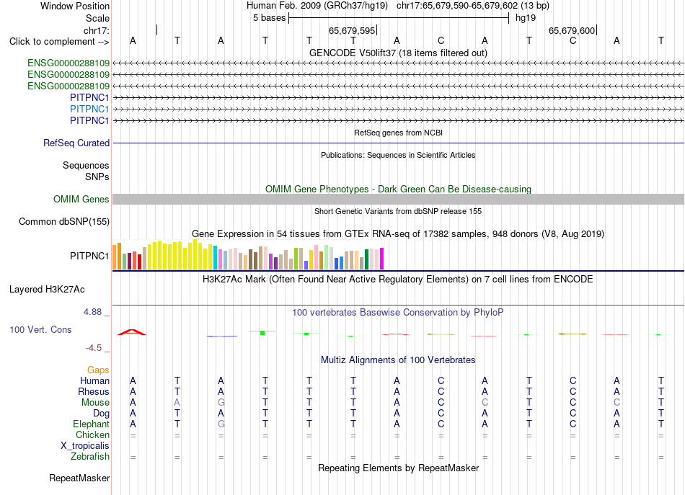Click the "SNPs" track label
Viewport: 685px width, 495px height.
point(97,177)
